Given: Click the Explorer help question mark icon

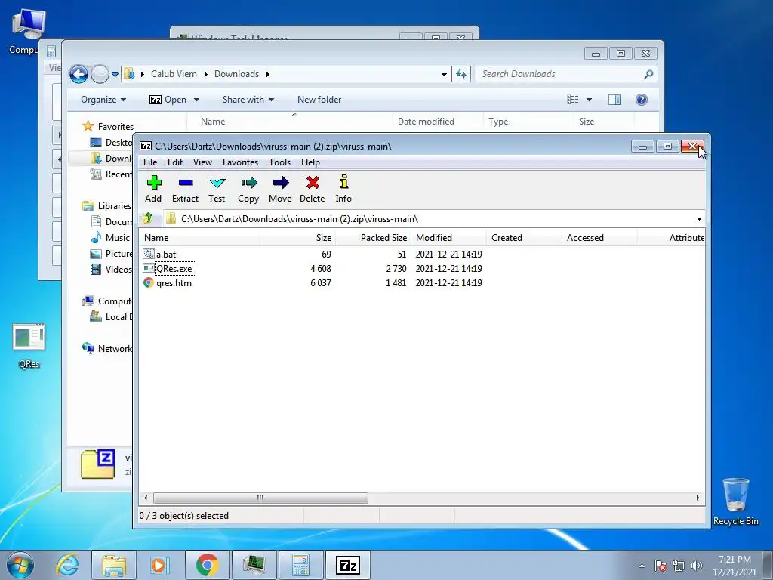Looking at the screenshot, I should [x=641, y=100].
